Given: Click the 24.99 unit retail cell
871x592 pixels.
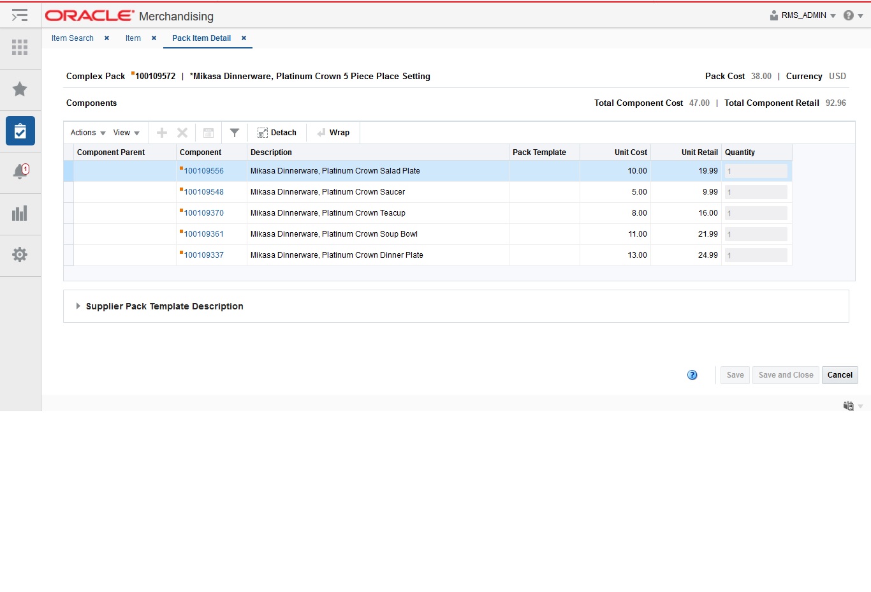Looking at the screenshot, I should click(x=686, y=255).
